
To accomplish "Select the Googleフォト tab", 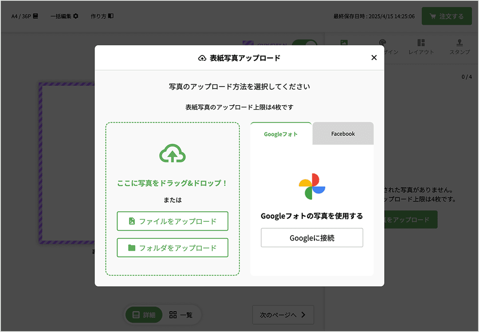I will click(280, 133).
